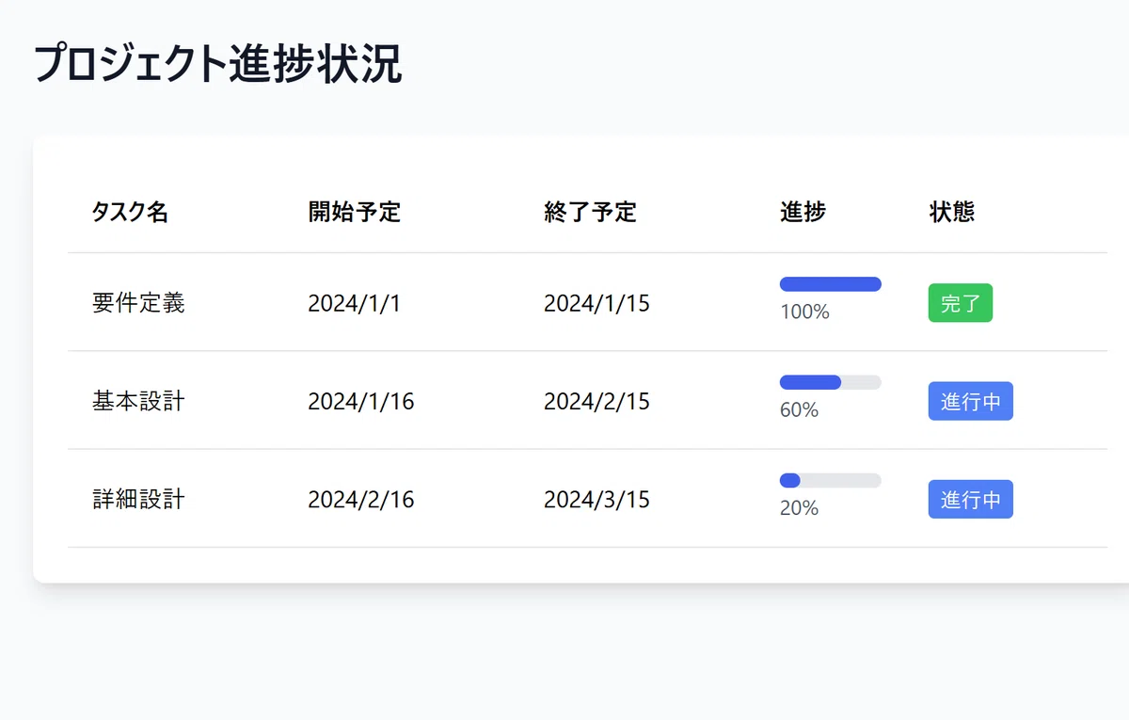Viewport: 1129px width, 720px height.
Task: Click start date 2024/1/16
Action: (361, 401)
